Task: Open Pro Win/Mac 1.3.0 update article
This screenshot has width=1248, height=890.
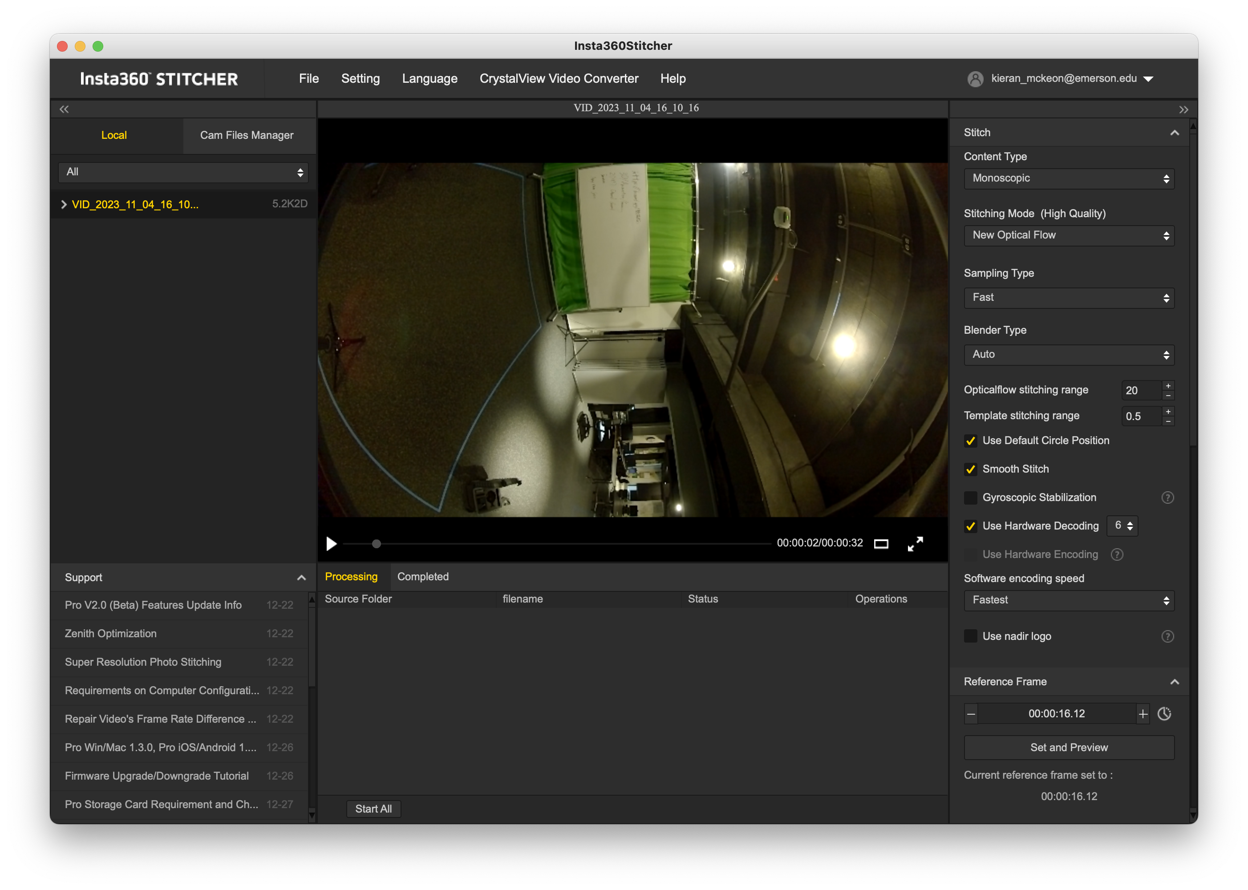Action: [x=178, y=748]
